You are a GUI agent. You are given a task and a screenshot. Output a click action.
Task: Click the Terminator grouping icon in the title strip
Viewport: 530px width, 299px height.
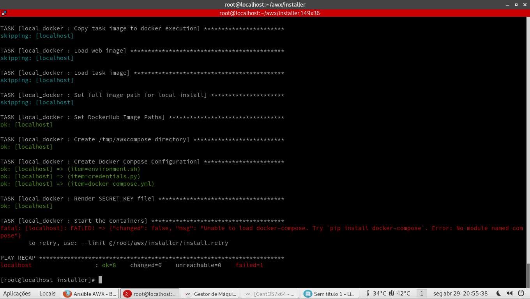tap(4, 13)
